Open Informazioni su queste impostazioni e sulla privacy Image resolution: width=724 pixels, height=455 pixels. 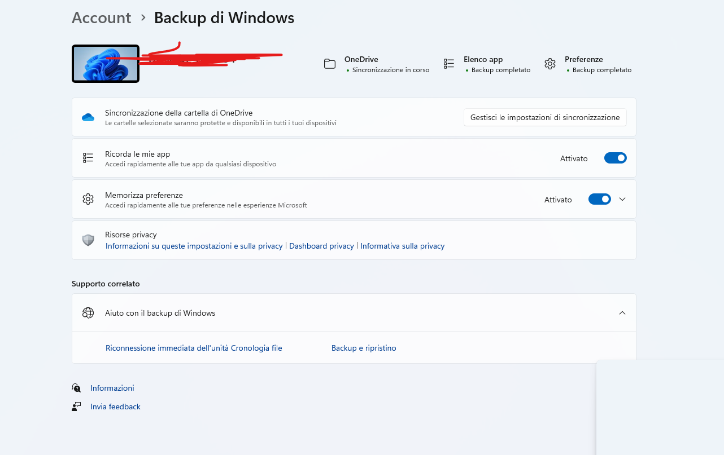[x=194, y=246]
